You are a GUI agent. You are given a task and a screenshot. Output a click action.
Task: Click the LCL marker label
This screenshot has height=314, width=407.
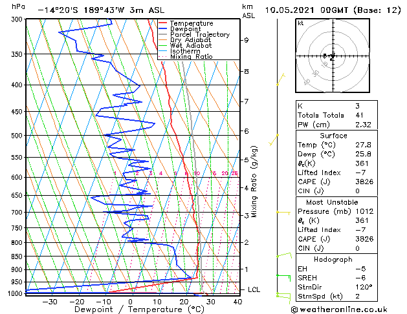point(254,290)
